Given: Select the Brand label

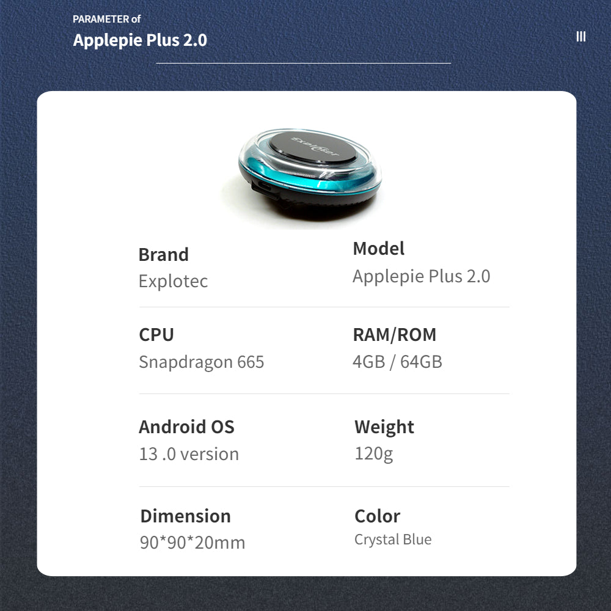Looking at the screenshot, I should (x=164, y=254).
